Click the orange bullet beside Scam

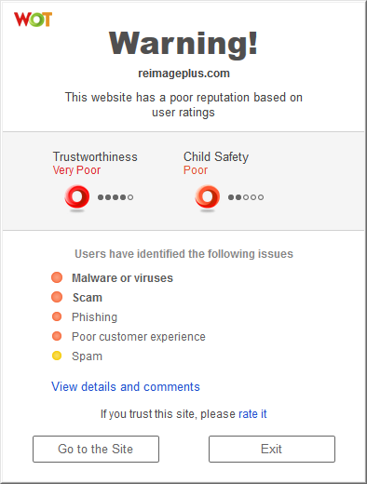[x=57, y=297]
